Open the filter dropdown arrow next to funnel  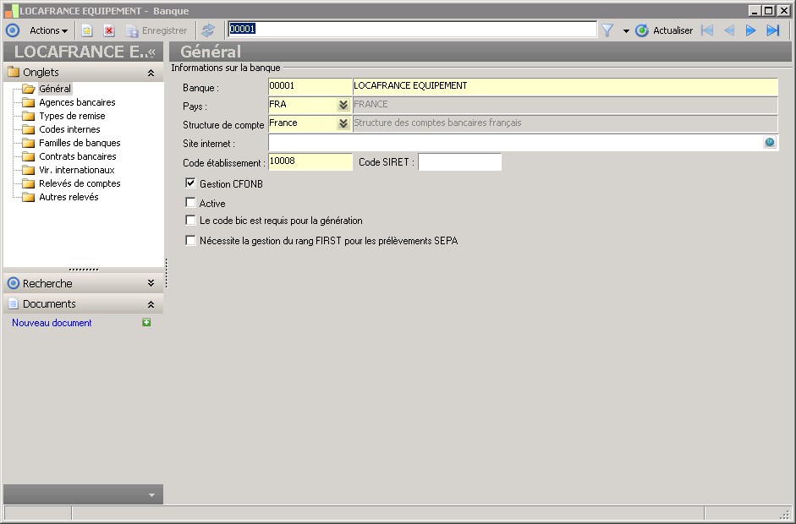tap(626, 31)
